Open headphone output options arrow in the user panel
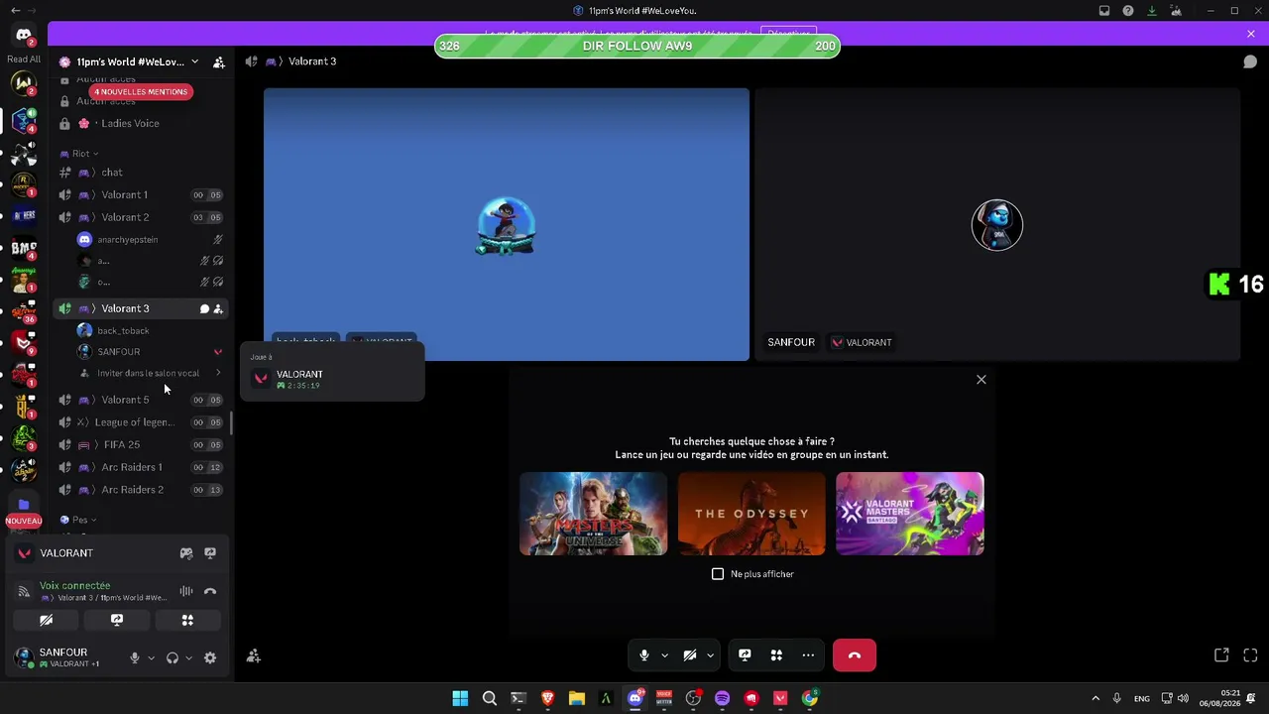Screen dimensions: 1269x714 tap(188, 657)
